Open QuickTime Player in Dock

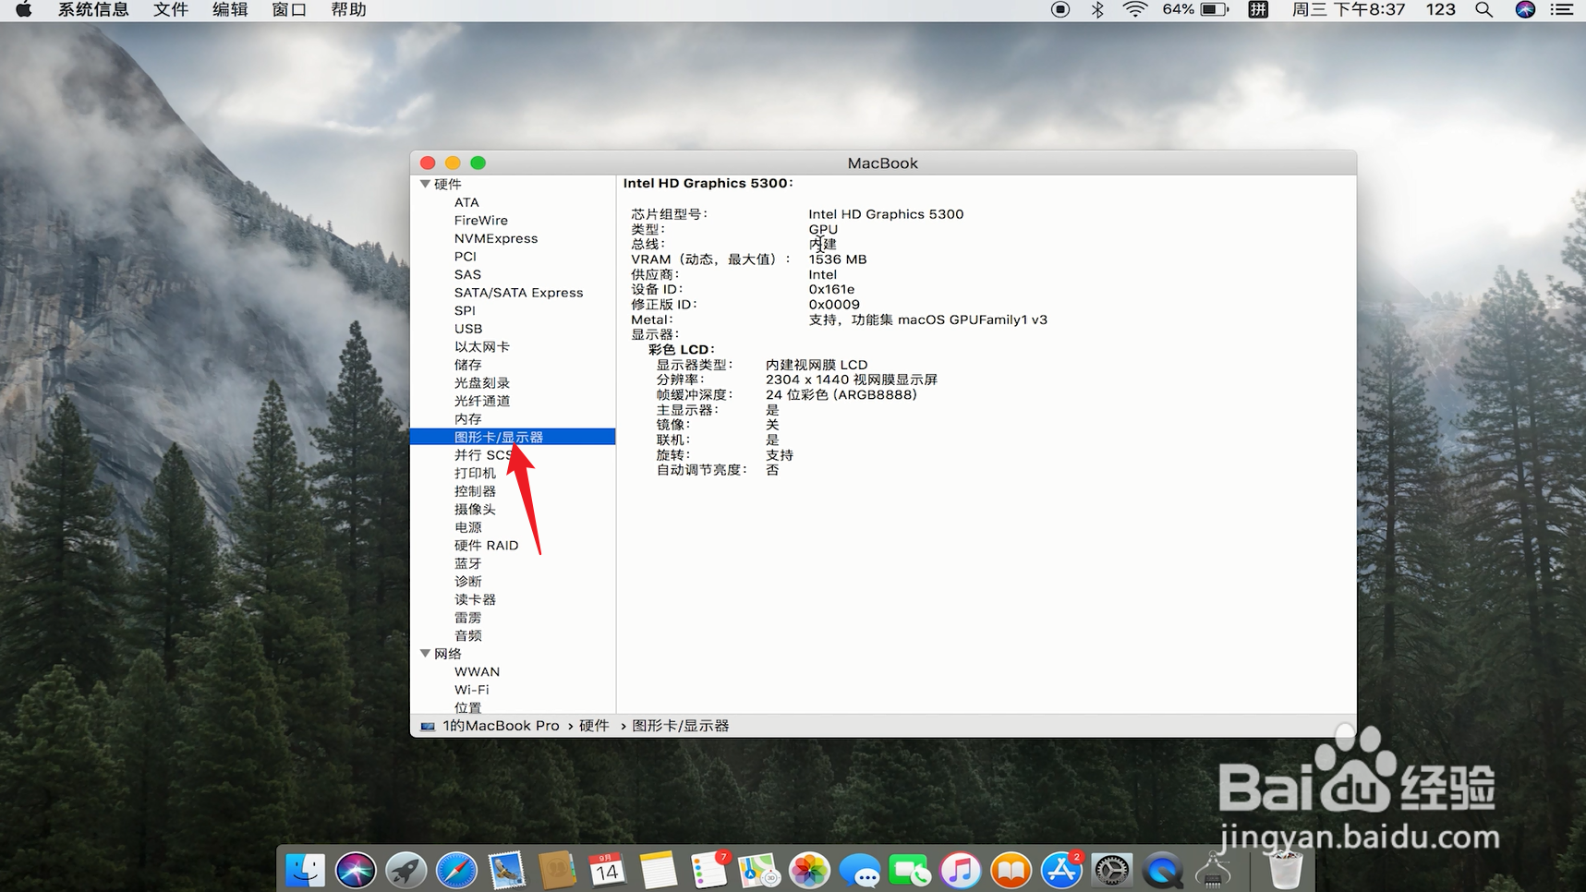click(1162, 870)
